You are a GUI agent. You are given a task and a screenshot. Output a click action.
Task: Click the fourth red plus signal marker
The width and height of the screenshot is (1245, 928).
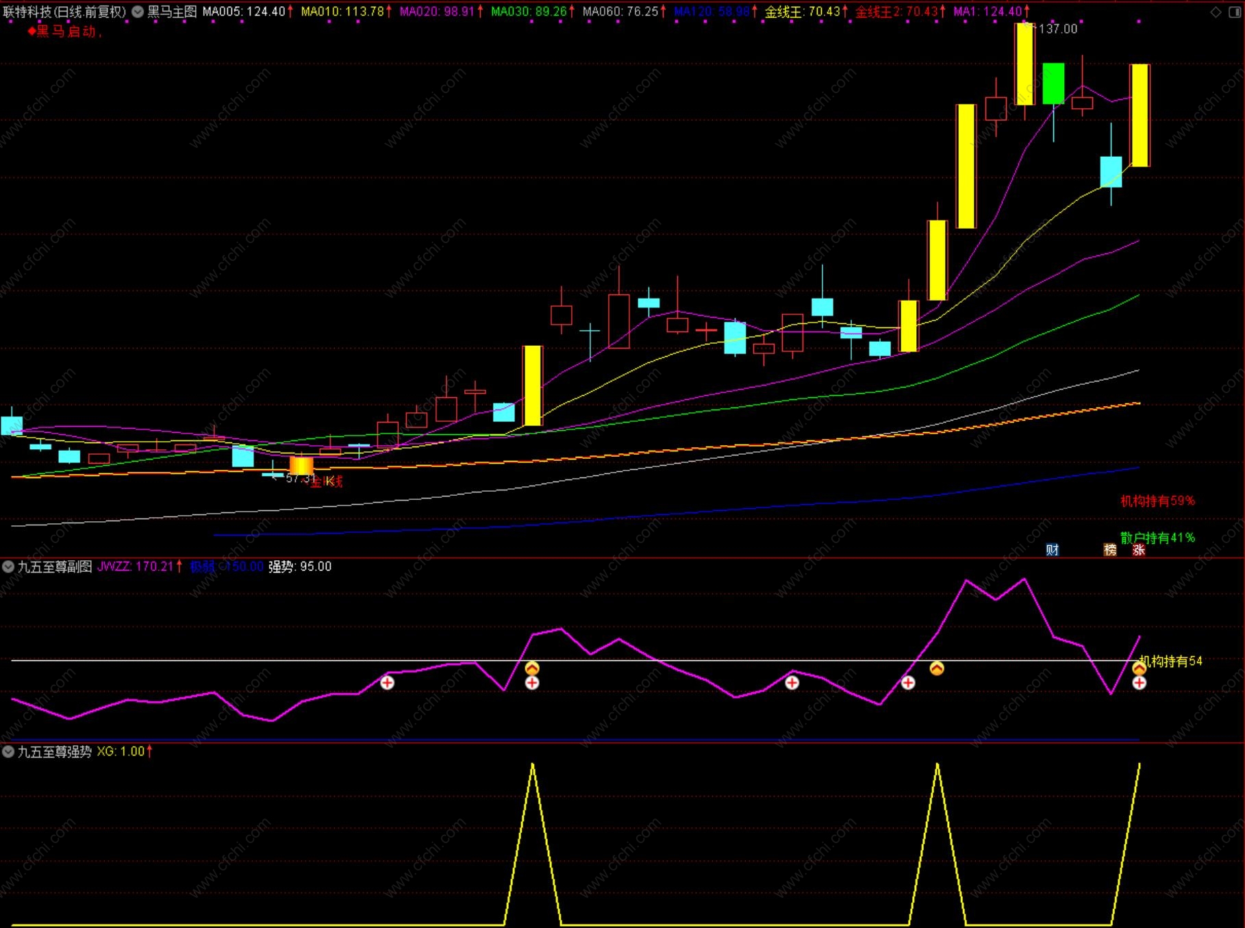(x=908, y=682)
